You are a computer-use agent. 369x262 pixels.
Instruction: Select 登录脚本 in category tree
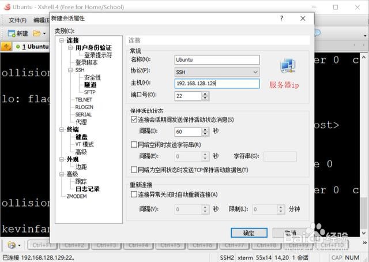click(86, 62)
